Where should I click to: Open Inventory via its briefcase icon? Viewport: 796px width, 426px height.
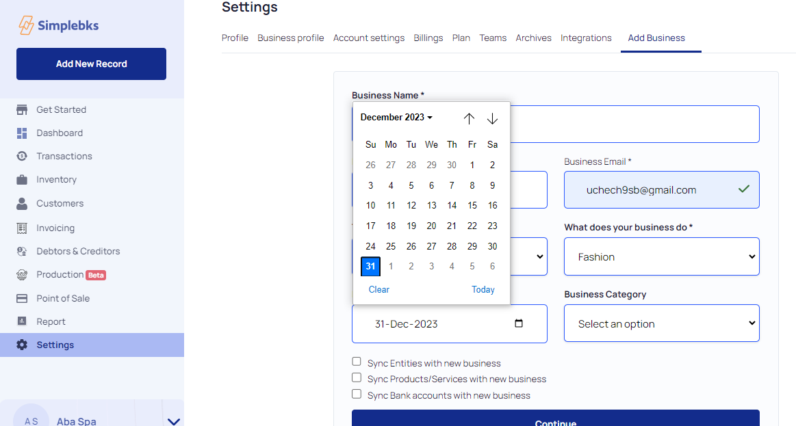point(22,180)
